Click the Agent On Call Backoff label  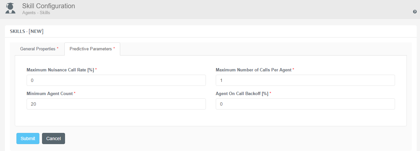click(x=242, y=93)
